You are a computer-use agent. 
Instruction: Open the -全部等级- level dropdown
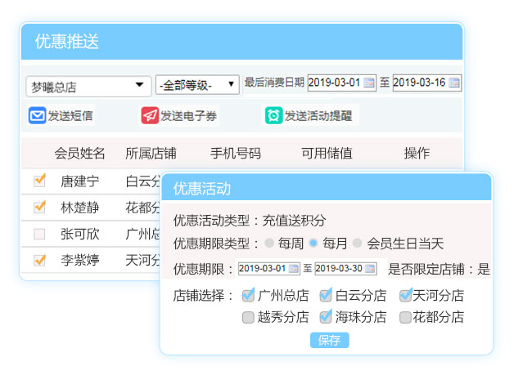(x=197, y=85)
